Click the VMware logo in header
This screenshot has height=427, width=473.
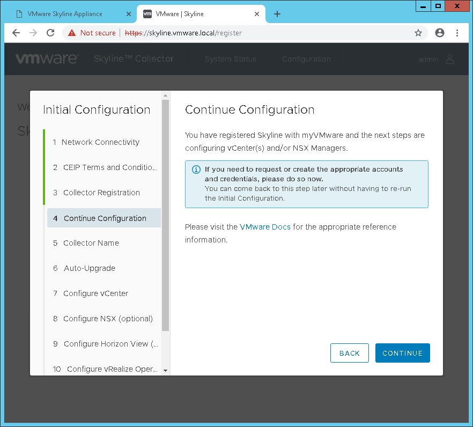(x=47, y=58)
